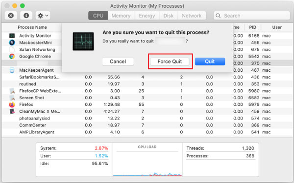Click the Google Chrome process icon

point(12,57)
